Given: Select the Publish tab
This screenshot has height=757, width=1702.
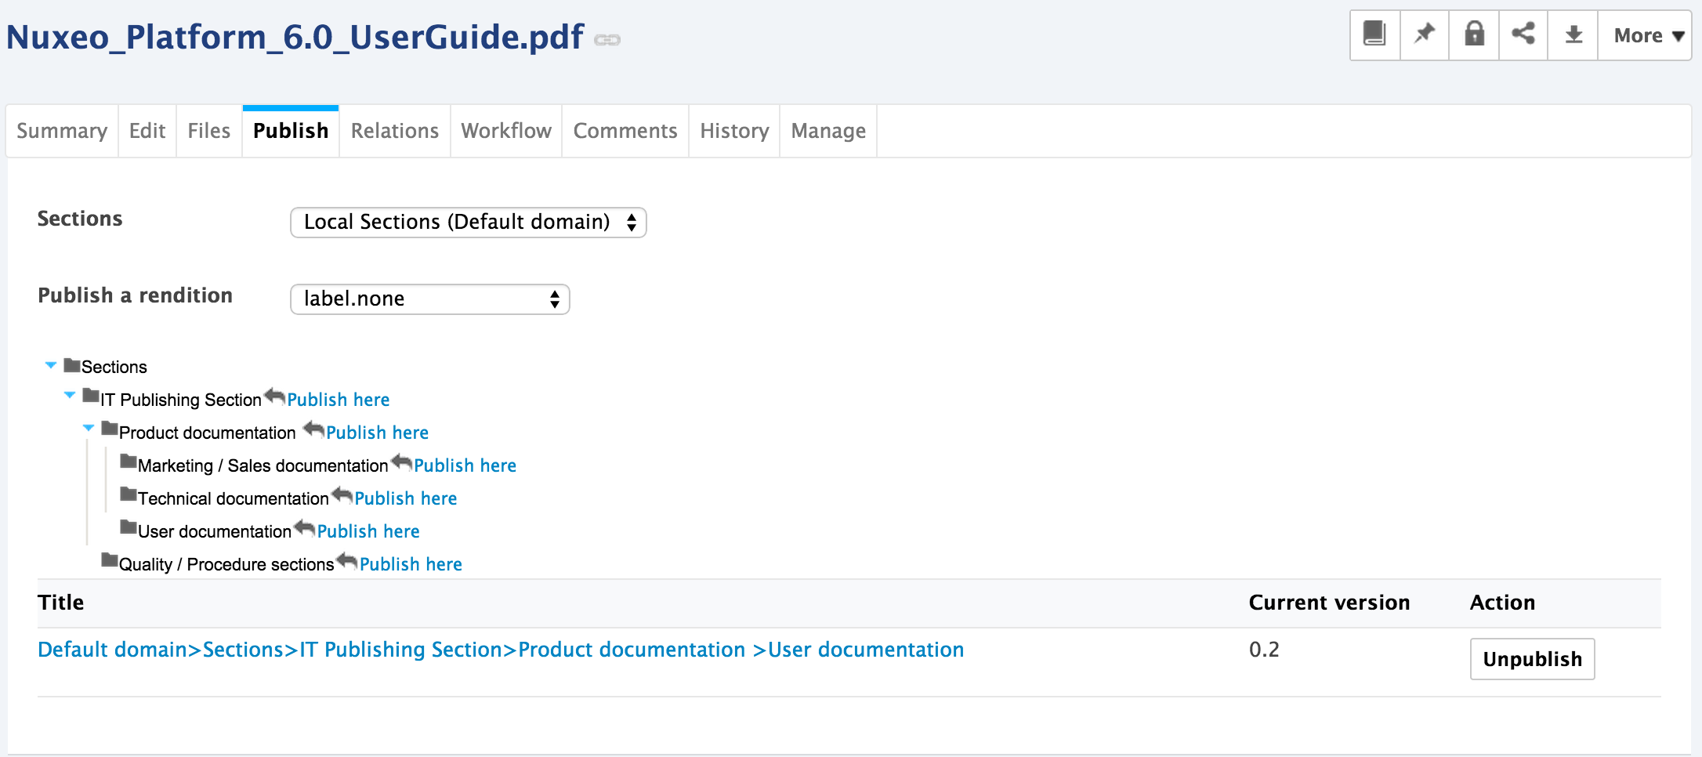Looking at the screenshot, I should pos(291,131).
